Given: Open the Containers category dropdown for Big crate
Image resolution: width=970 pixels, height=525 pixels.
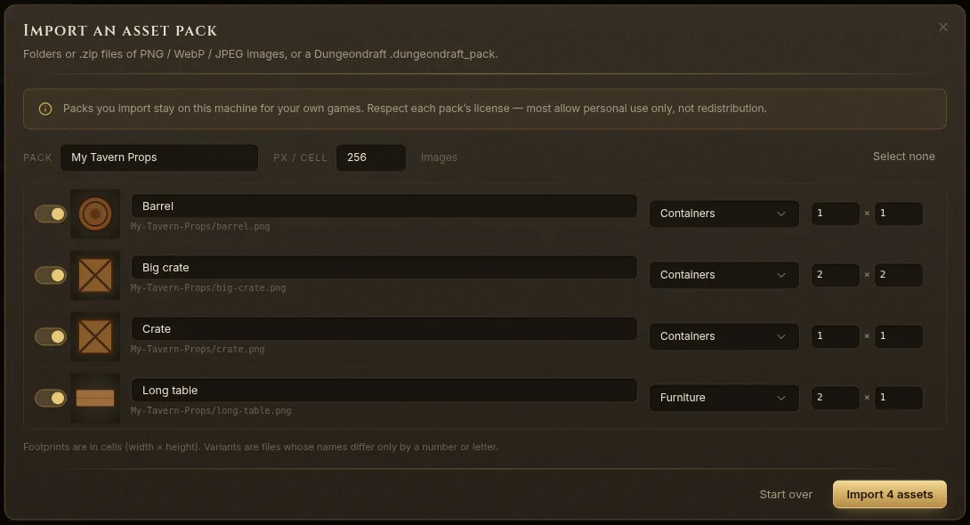Looking at the screenshot, I should coord(723,275).
